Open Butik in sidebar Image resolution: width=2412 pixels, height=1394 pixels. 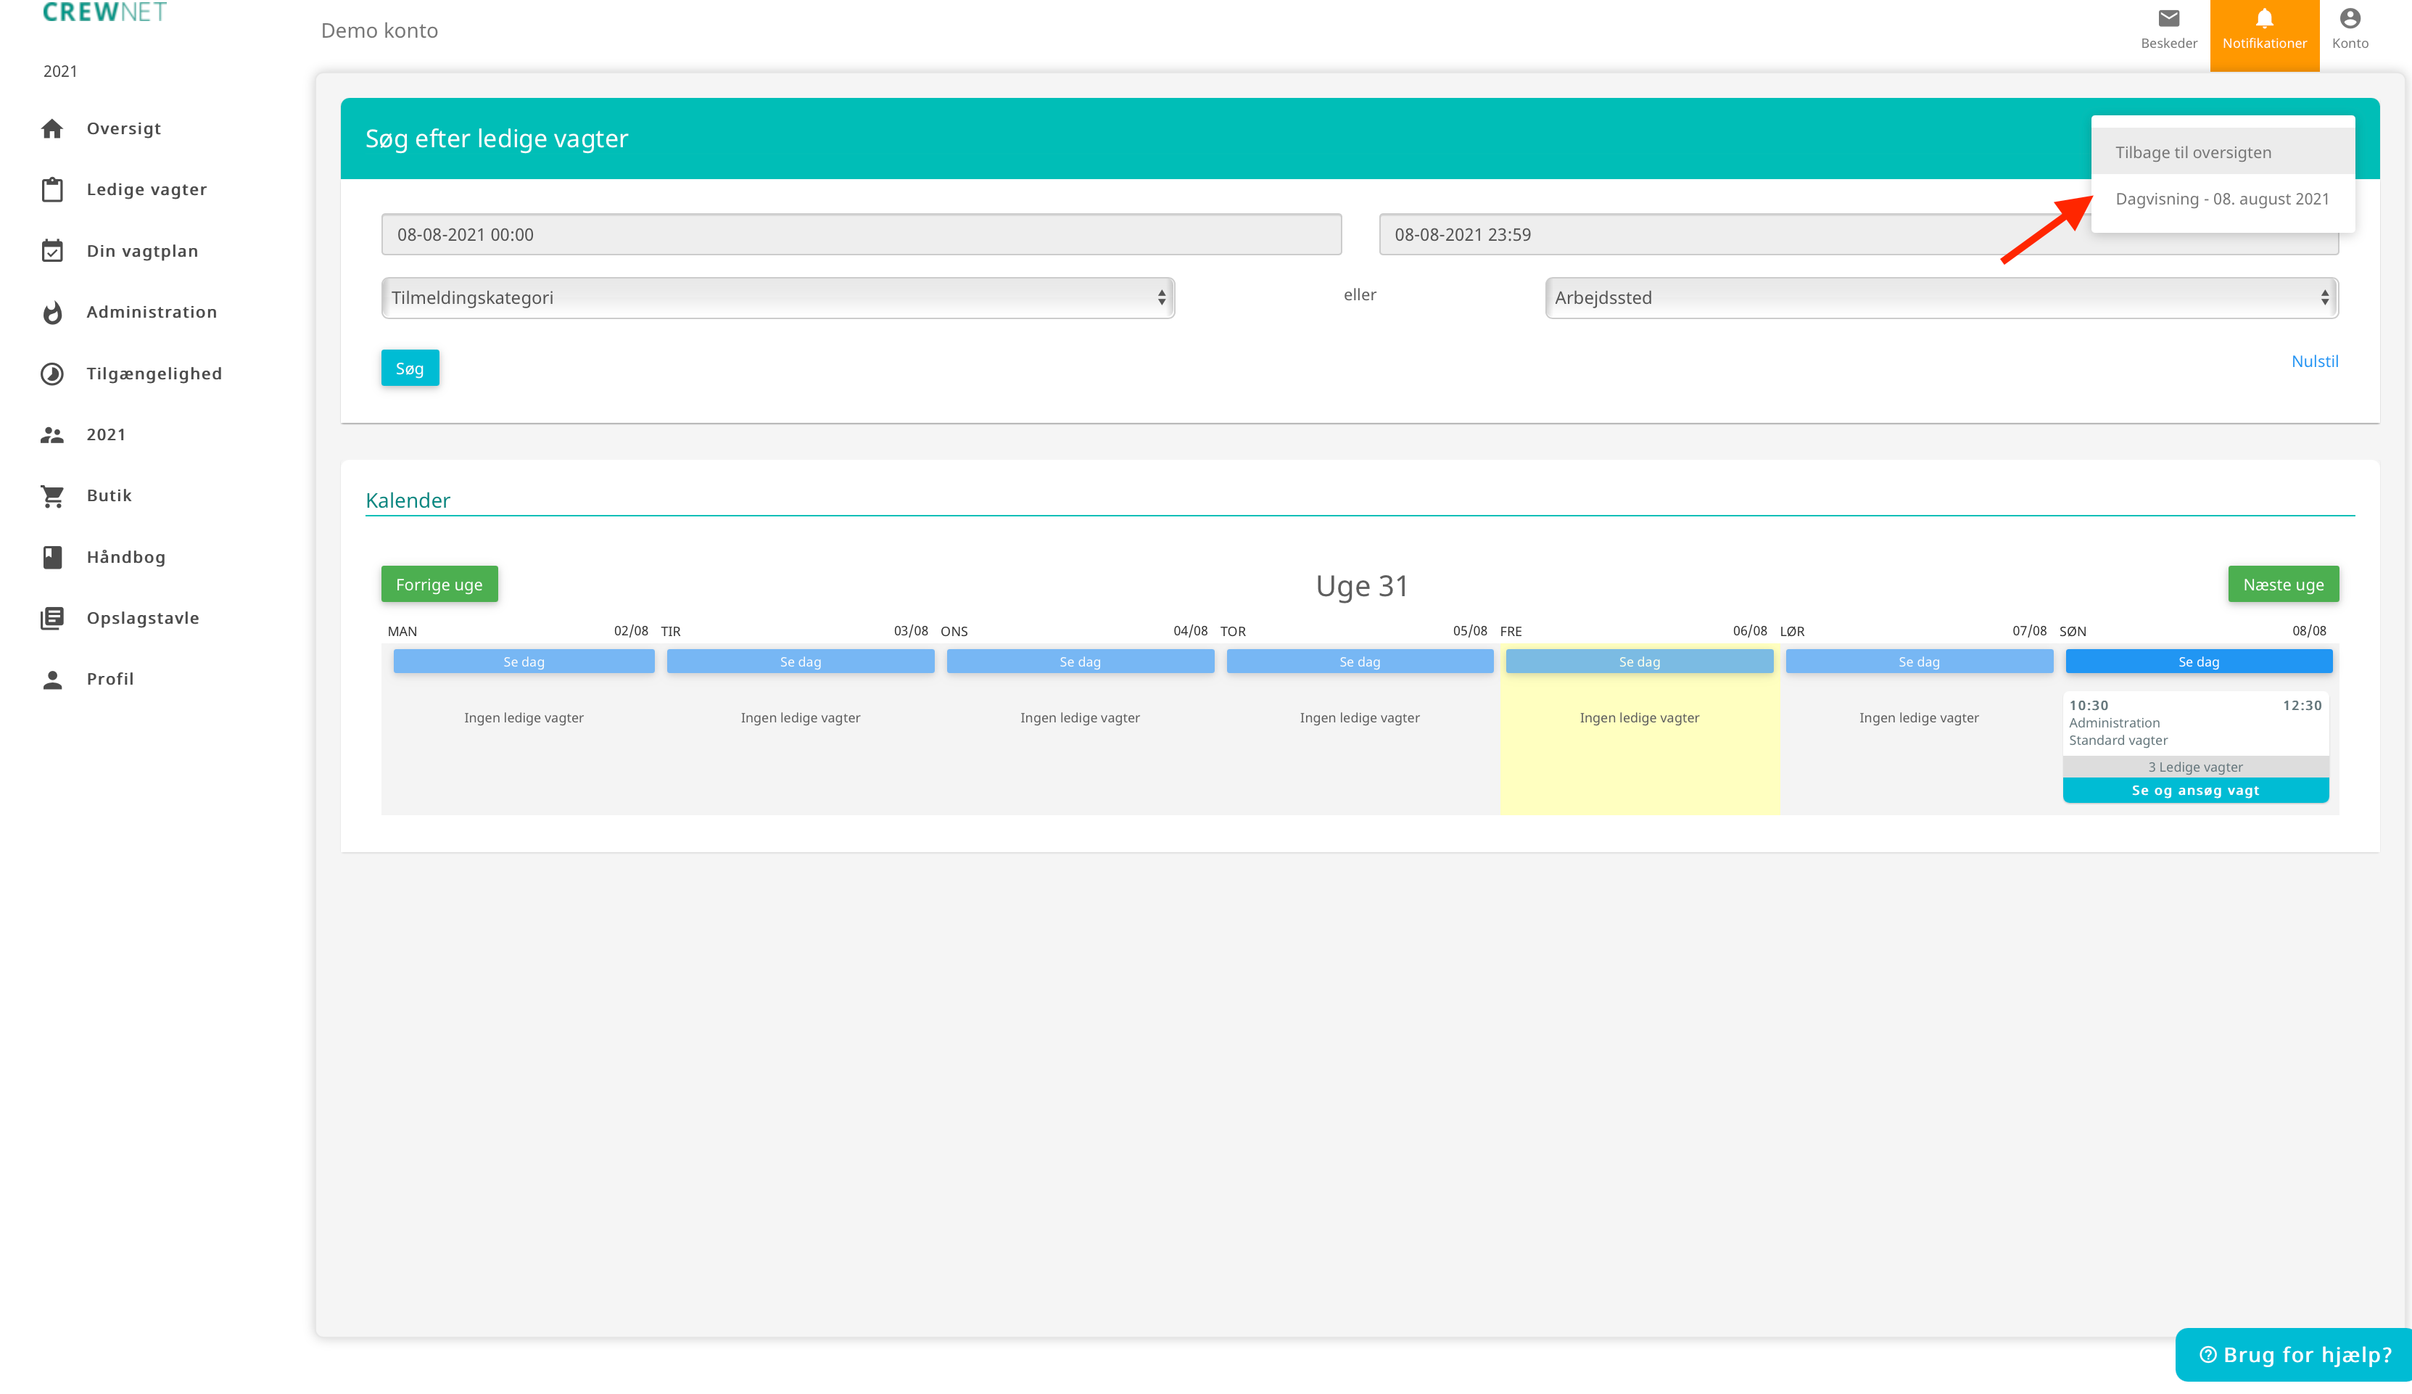click(109, 495)
